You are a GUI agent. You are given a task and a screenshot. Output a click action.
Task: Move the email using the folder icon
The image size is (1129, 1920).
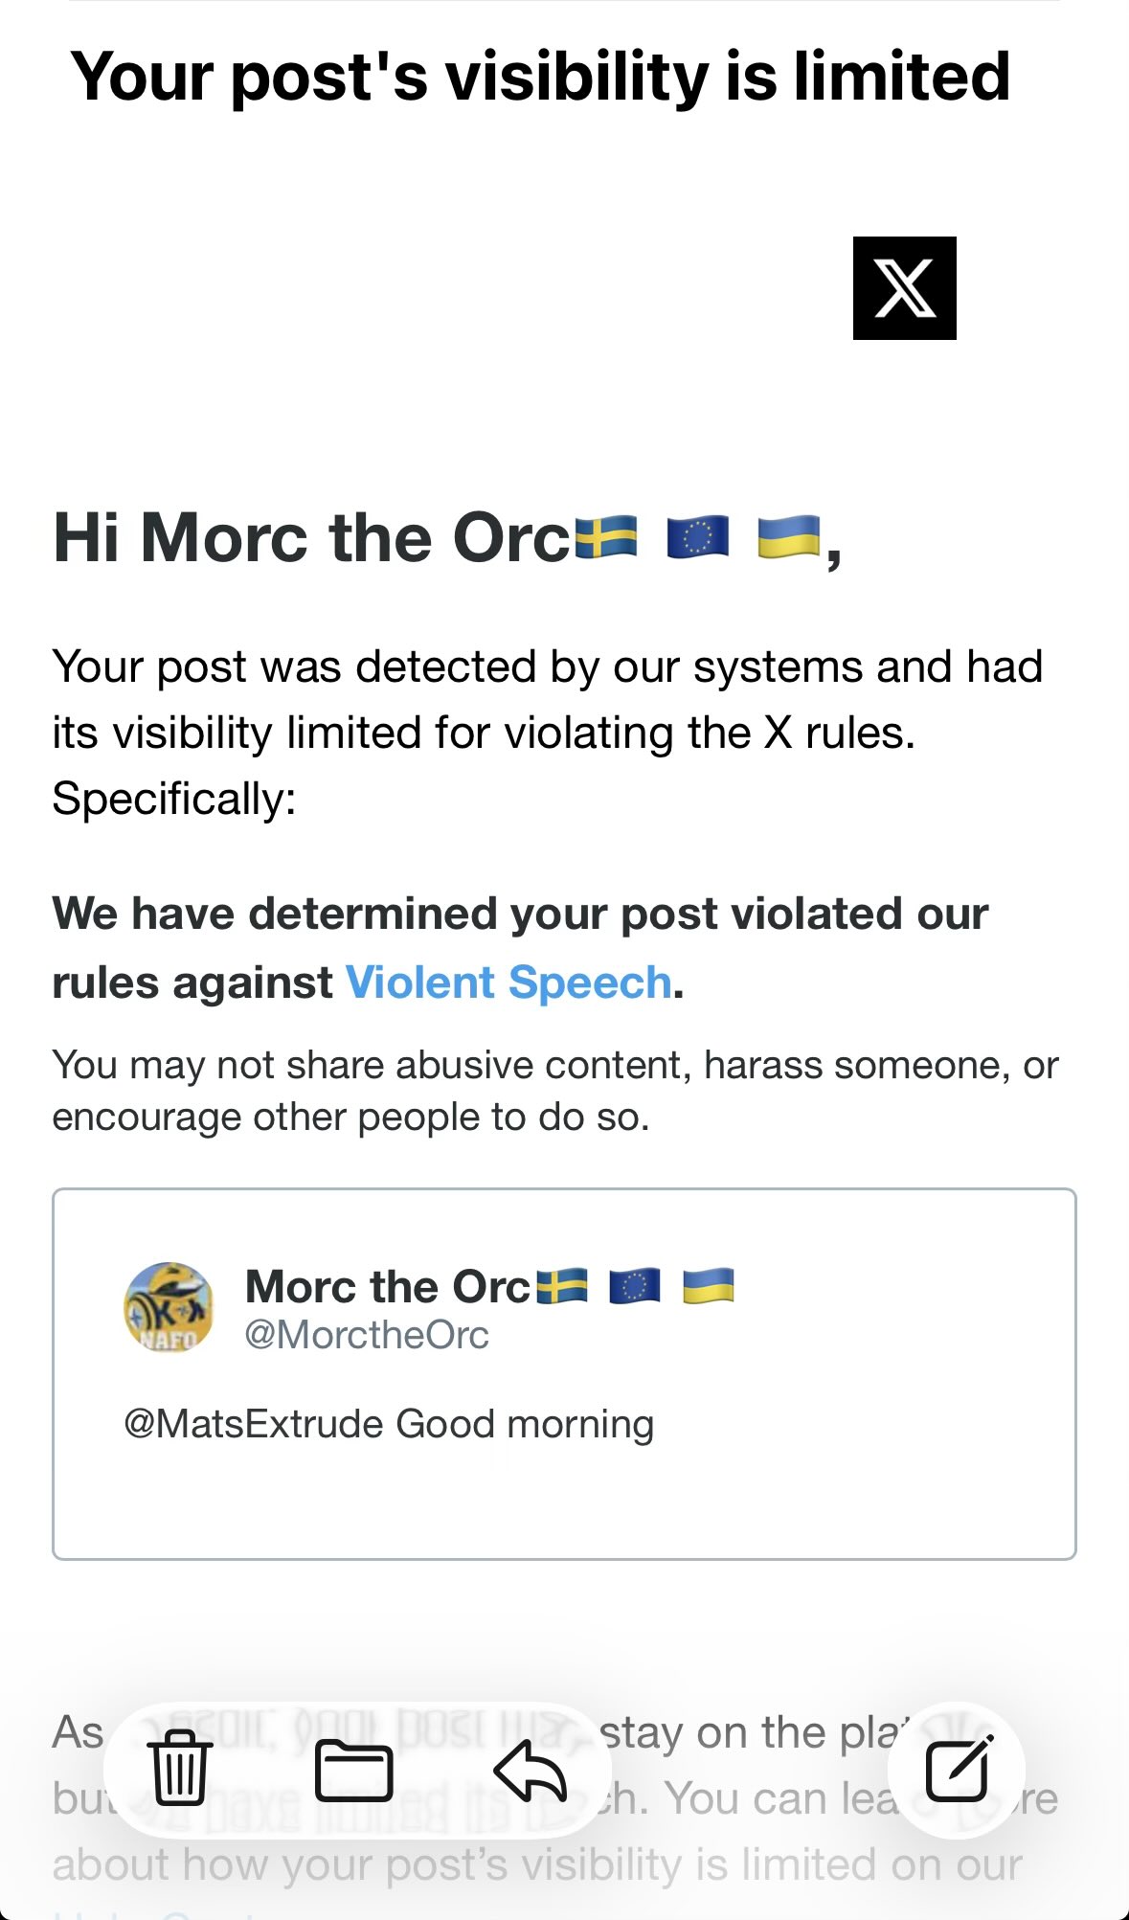[354, 1770]
